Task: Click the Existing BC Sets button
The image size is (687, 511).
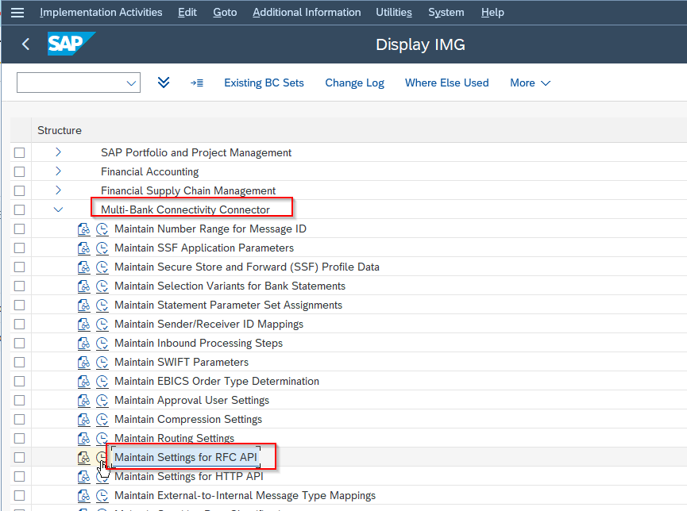Action: pos(264,83)
